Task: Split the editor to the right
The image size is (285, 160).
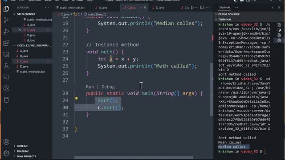Action: (x=202, y=8)
